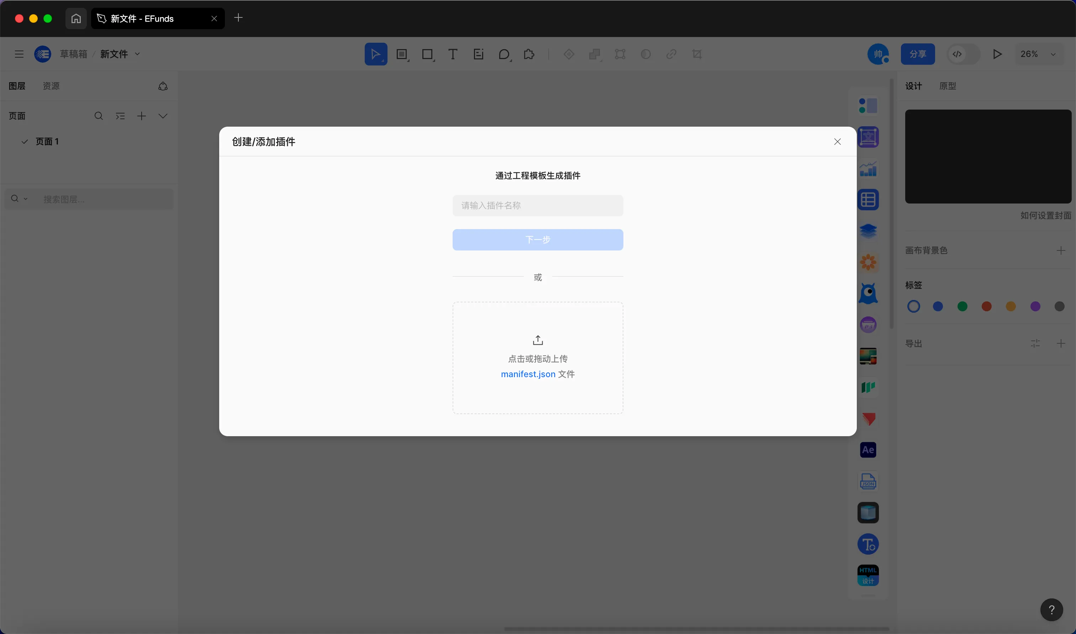The width and height of the screenshot is (1076, 634).
Task: Click the HTML design plugin icon
Action: [x=868, y=575]
